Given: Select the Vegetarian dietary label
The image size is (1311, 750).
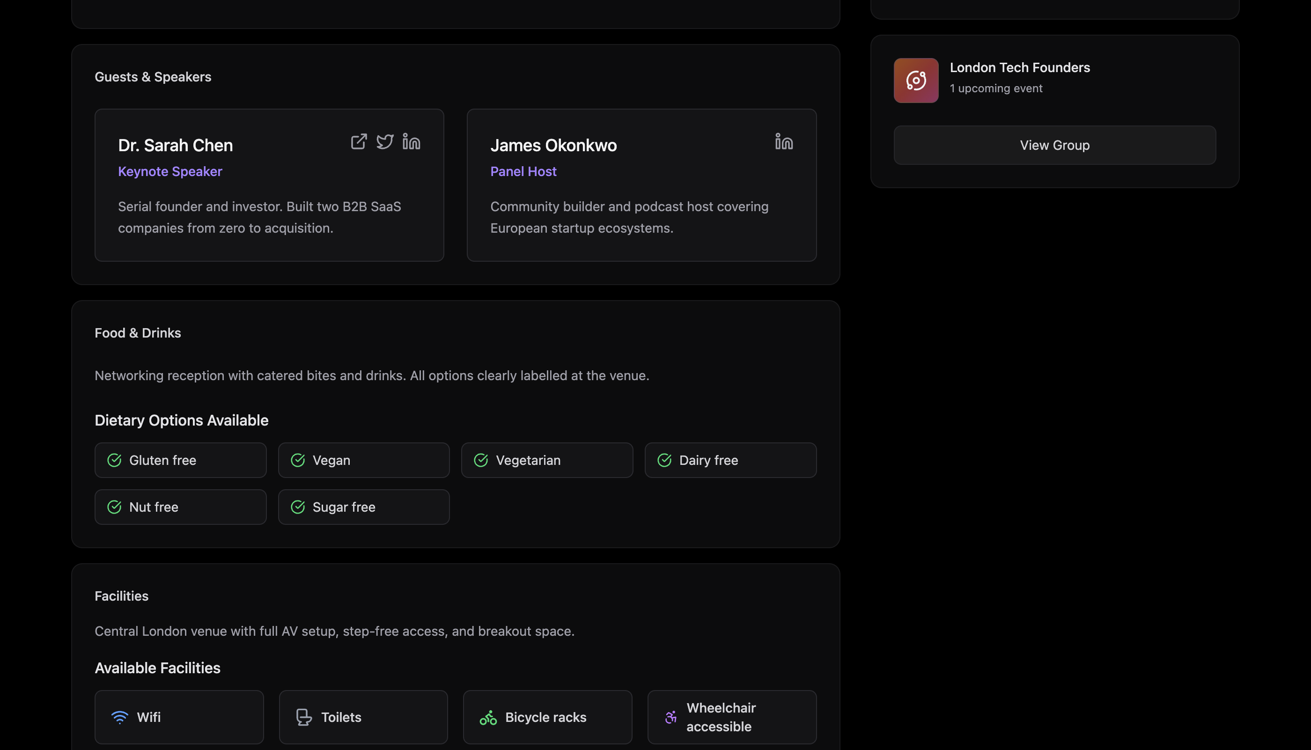Looking at the screenshot, I should [528, 460].
